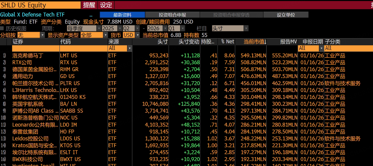Expand the 分组按 dropdown showing 无
The width and height of the screenshot is (373, 166).
point(43,35)
